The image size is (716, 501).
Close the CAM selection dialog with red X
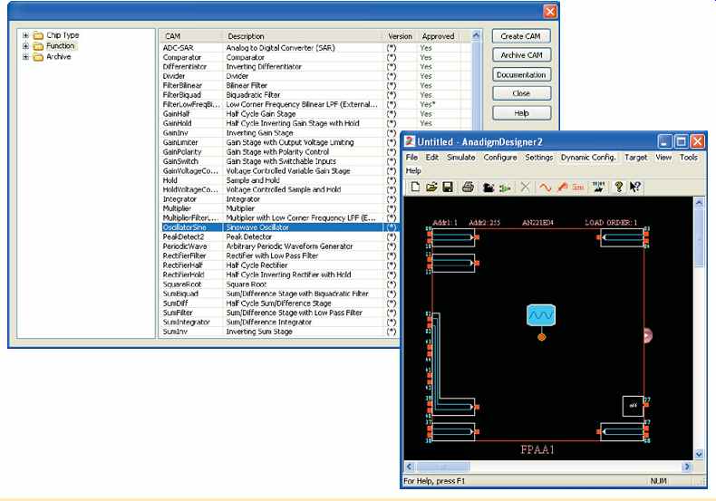[x=550, y=12]
